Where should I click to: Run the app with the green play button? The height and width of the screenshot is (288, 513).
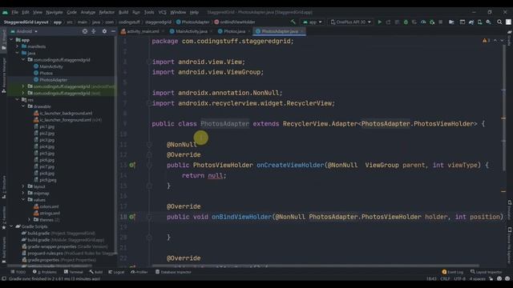pos(379,22)
